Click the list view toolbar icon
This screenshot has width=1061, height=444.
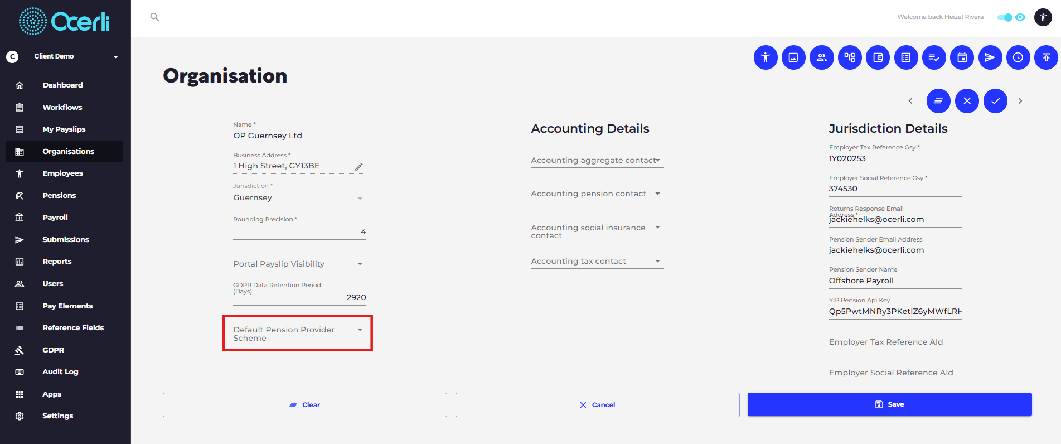click(x=906, y=57)
